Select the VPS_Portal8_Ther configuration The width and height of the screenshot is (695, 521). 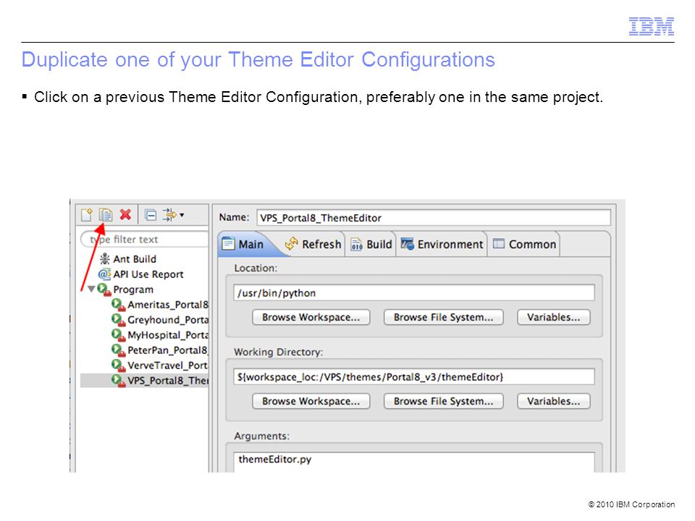tap(167, 381)
